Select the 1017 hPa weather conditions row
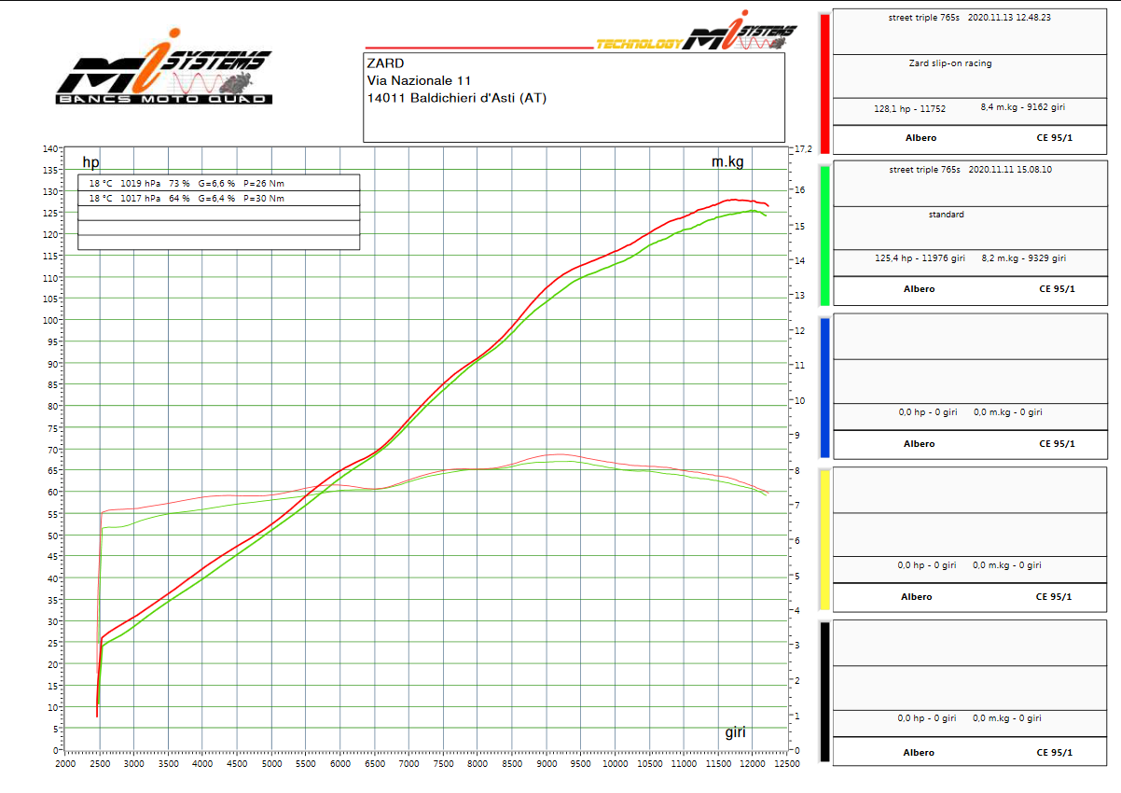 coord(218,199)
